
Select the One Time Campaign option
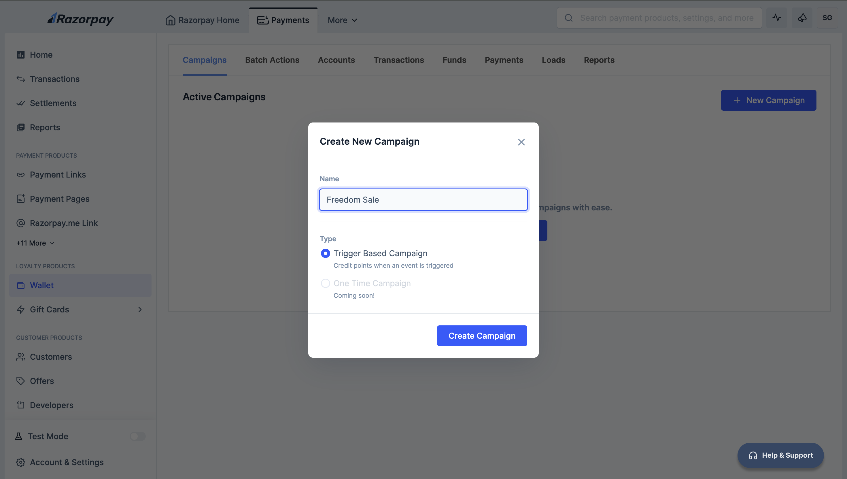(325, 283)
